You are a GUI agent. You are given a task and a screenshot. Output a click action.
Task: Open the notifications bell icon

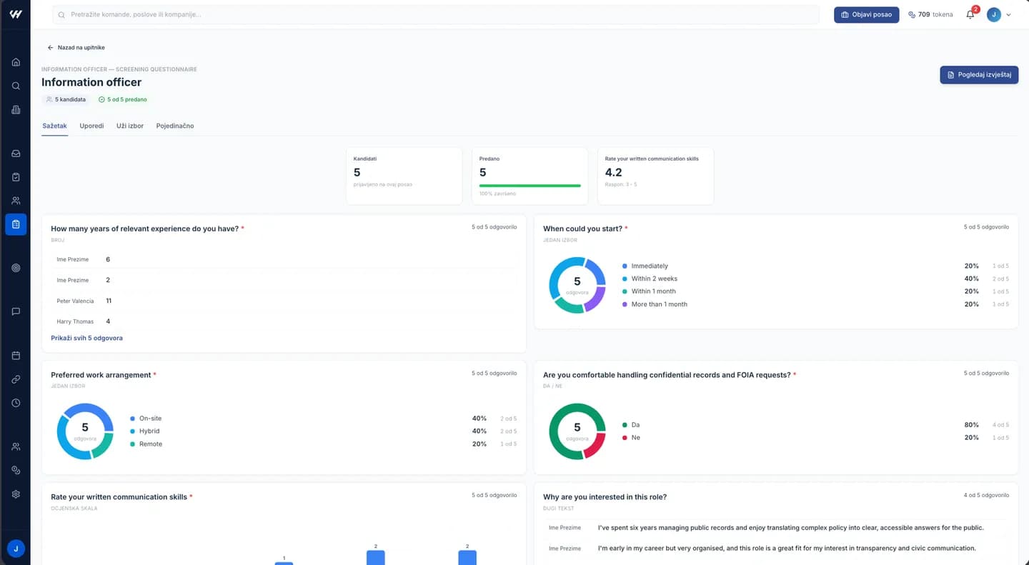(970, 14)
